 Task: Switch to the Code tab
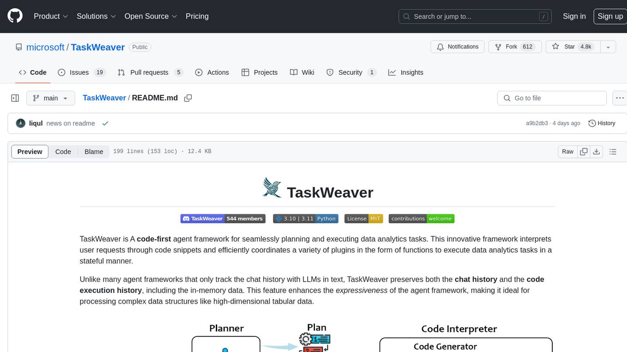(32, 72)
